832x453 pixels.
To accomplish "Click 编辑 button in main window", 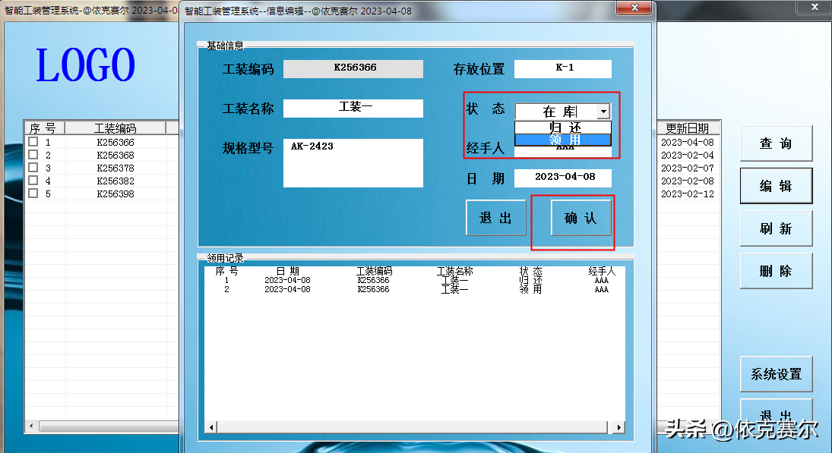I will point(776,186).
